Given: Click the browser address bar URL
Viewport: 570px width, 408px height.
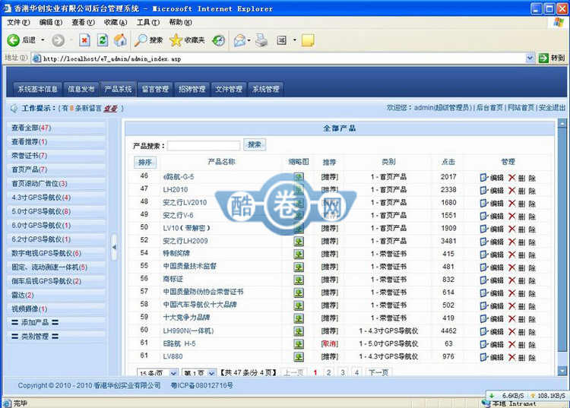Looking at the screenshot, I should 112,59.
